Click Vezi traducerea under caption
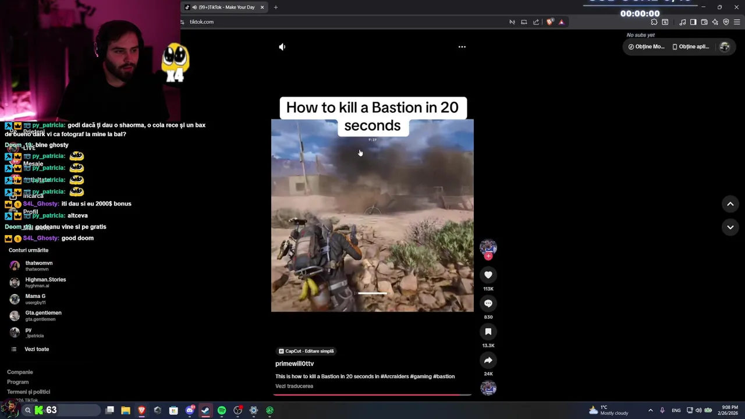 tap(294, 386)
